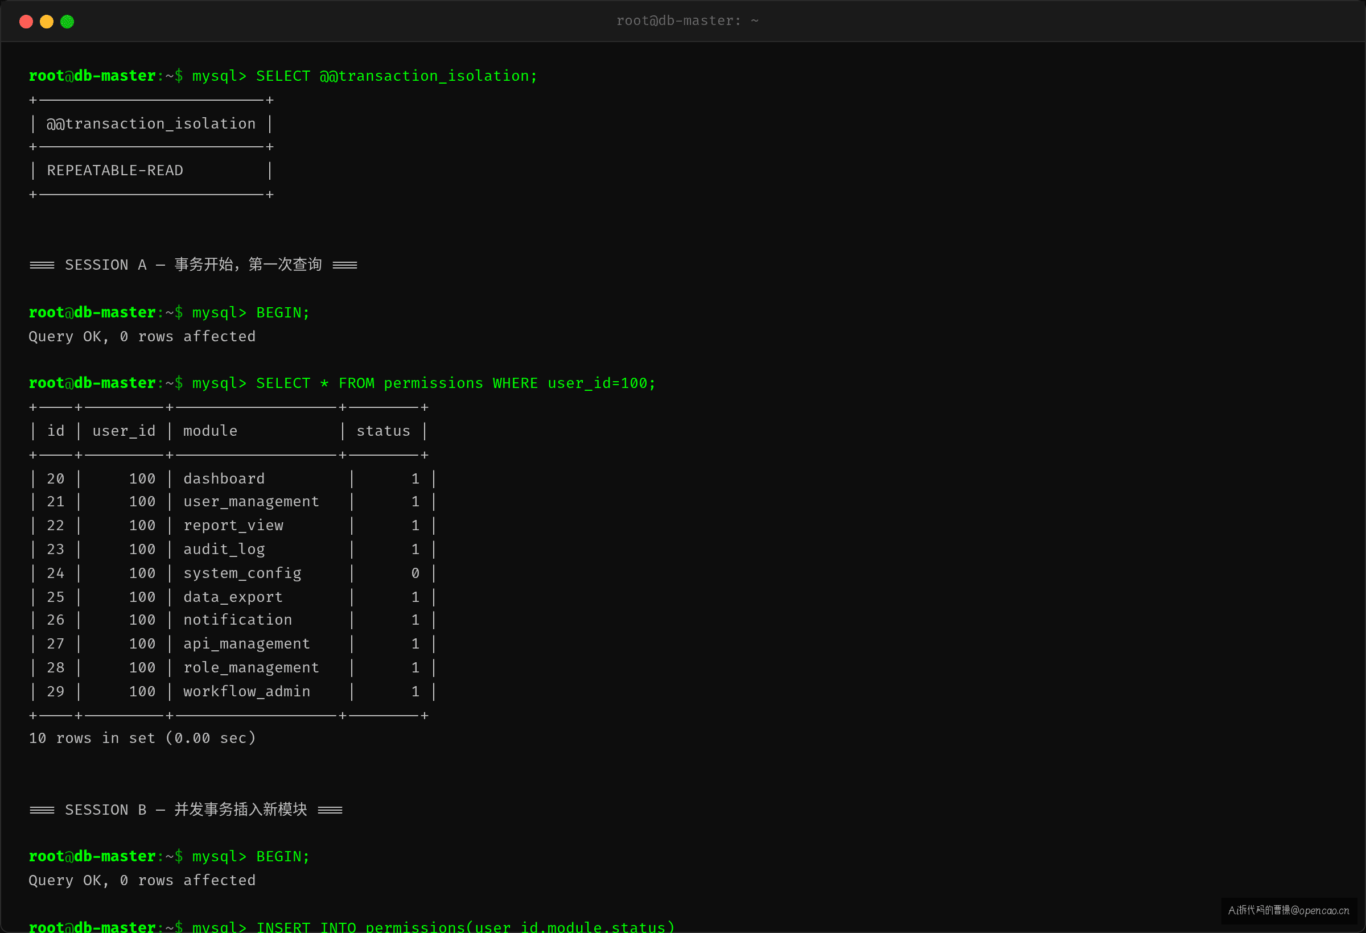1366x933 pixels.
Task: Click the module column header
Action: point(210,431)
